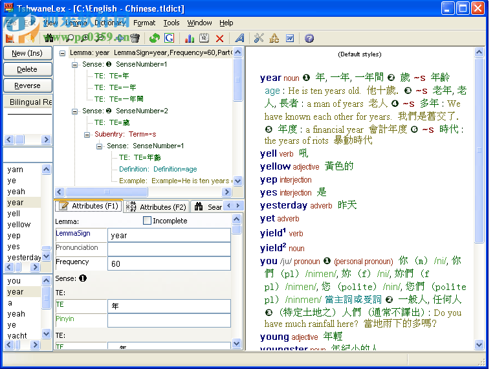
Task: Click the red X toolbar icon
Action: 220,39
